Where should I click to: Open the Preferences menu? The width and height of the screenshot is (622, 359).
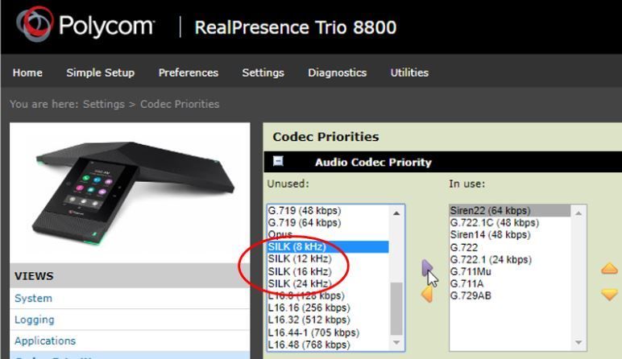[x=189, y=72]
